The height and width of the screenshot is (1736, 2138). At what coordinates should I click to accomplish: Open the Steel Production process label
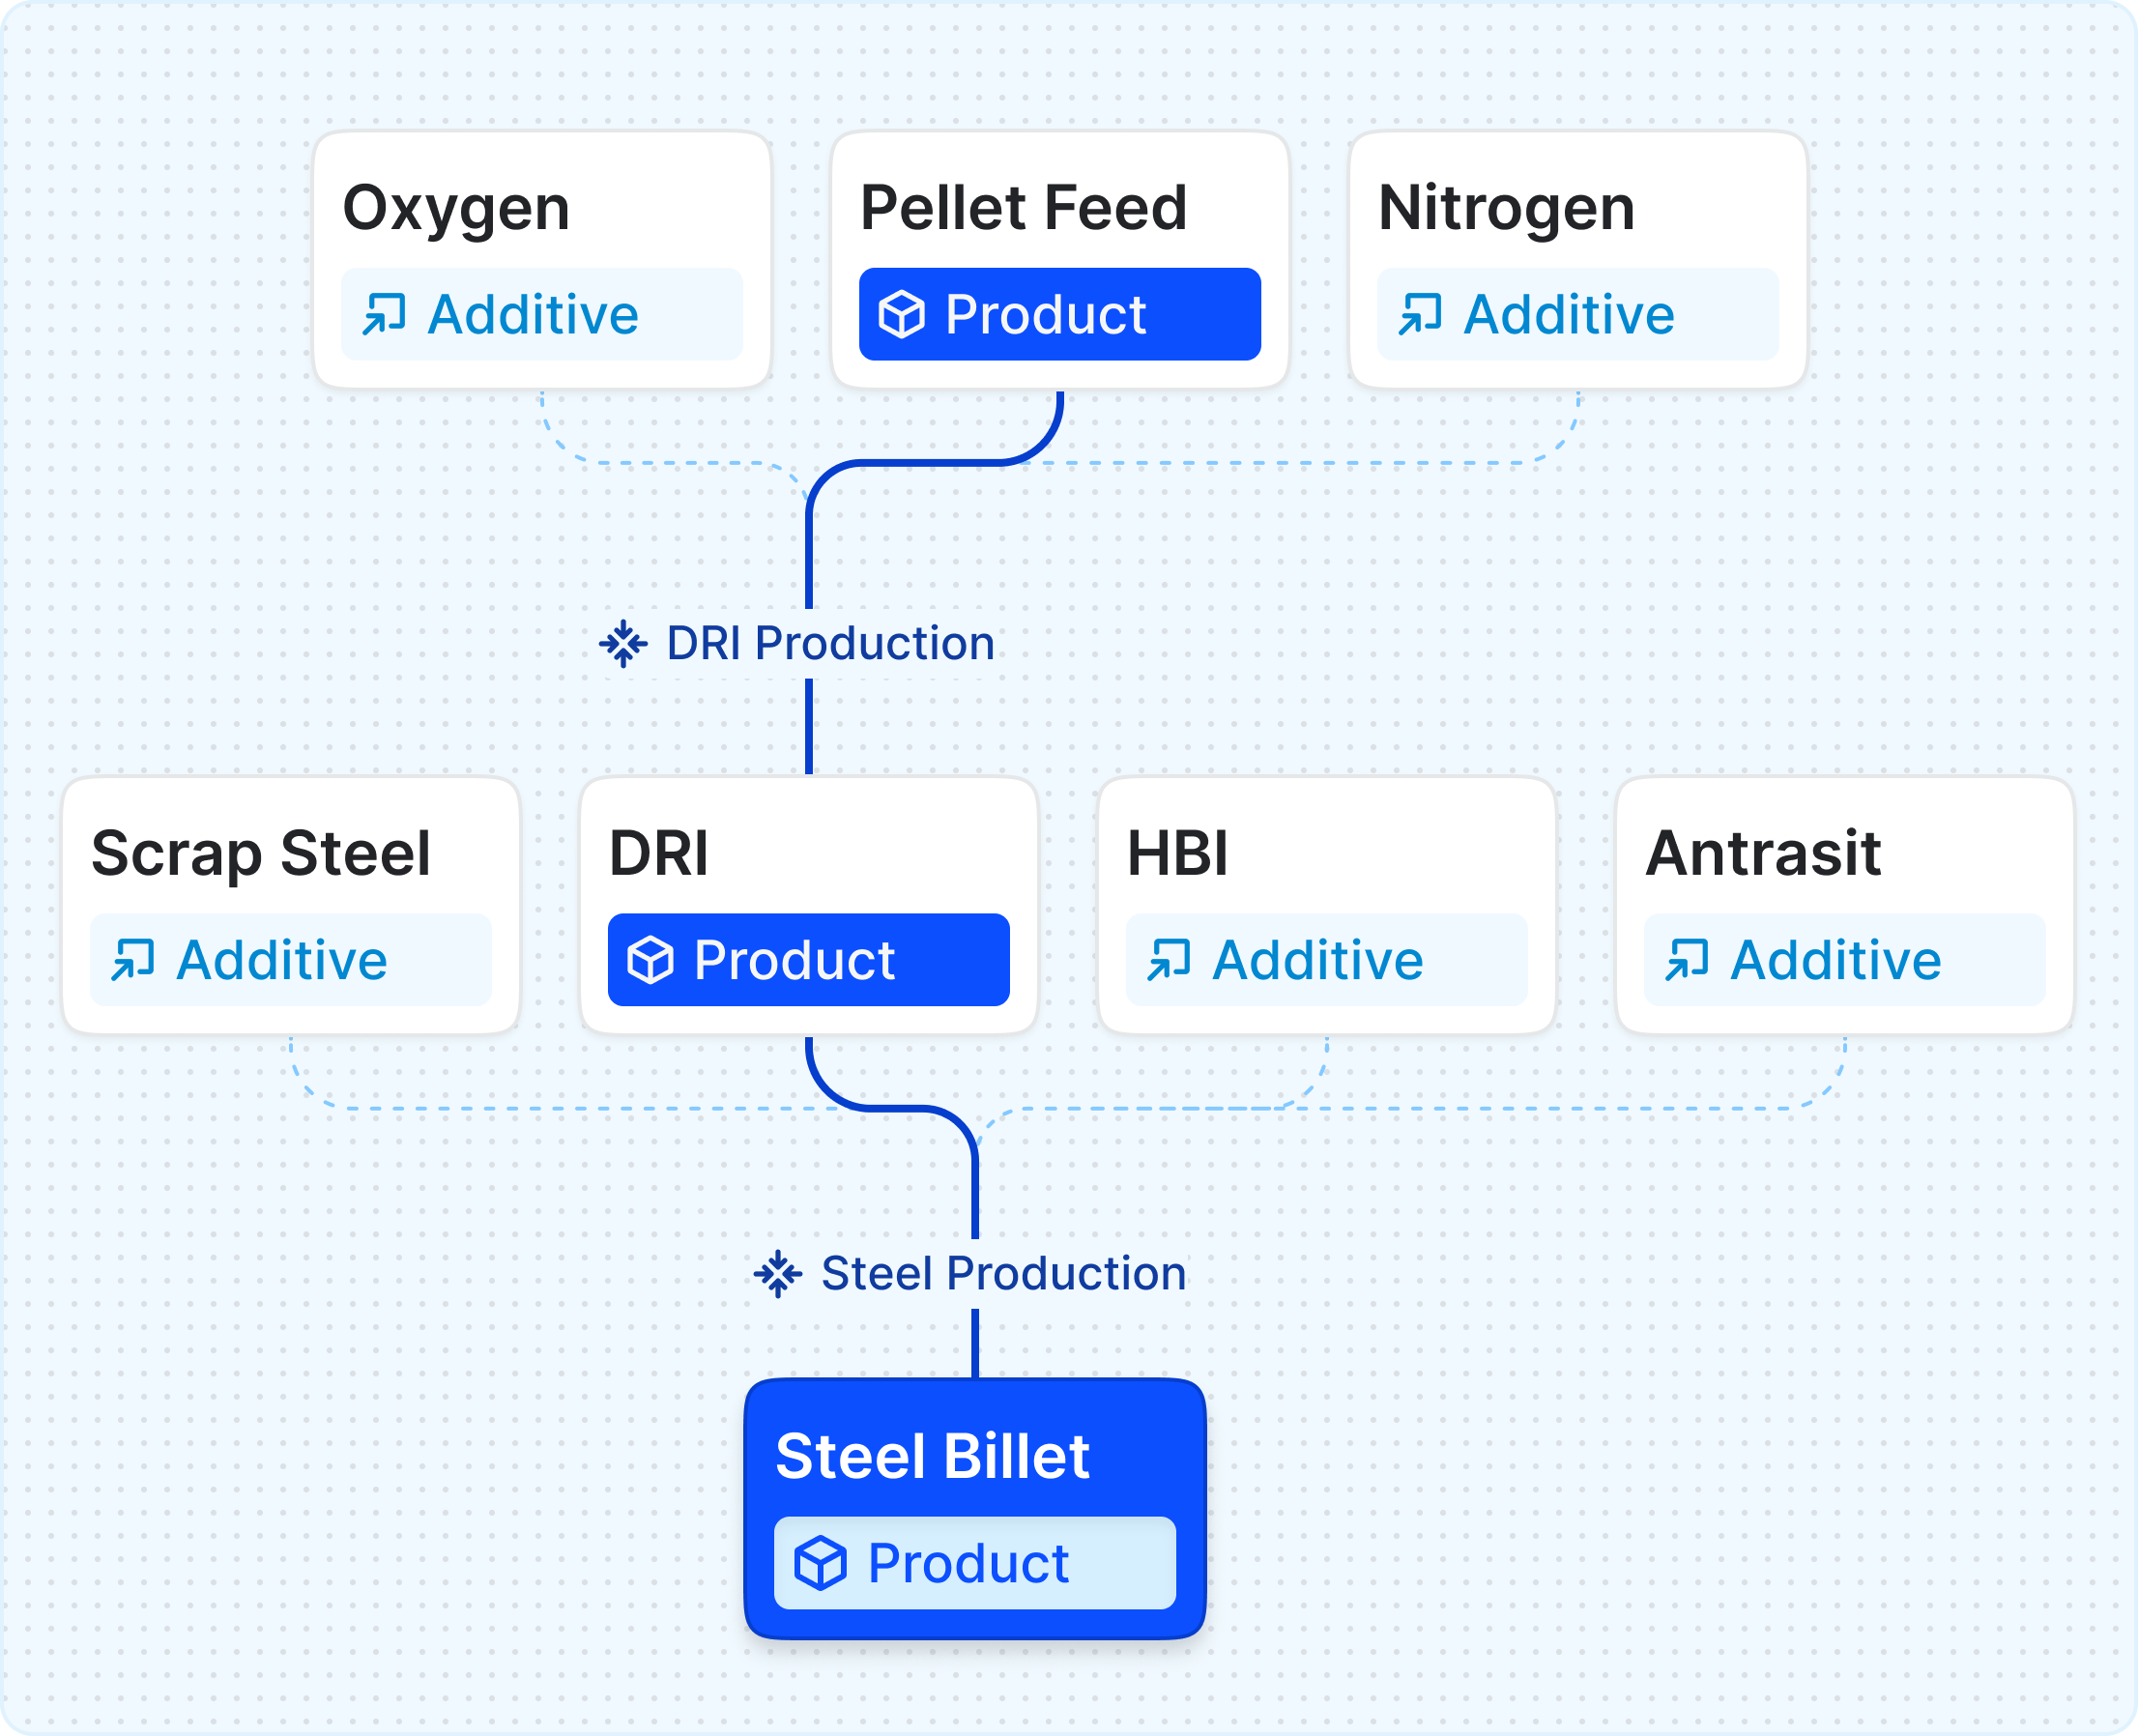970,1274
